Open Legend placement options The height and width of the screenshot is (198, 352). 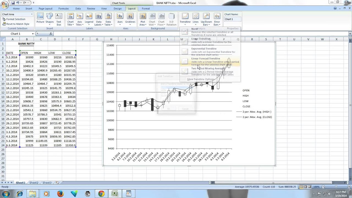point(89,19)
